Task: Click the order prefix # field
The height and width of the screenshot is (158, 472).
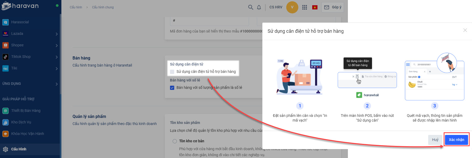Action: [x=209, y=21]
